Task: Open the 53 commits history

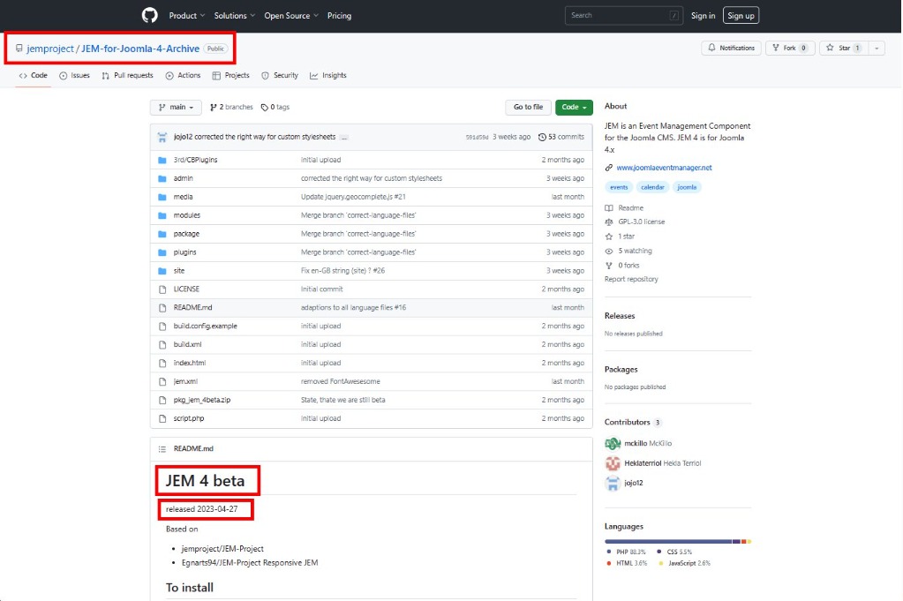Action: (561, 137)
